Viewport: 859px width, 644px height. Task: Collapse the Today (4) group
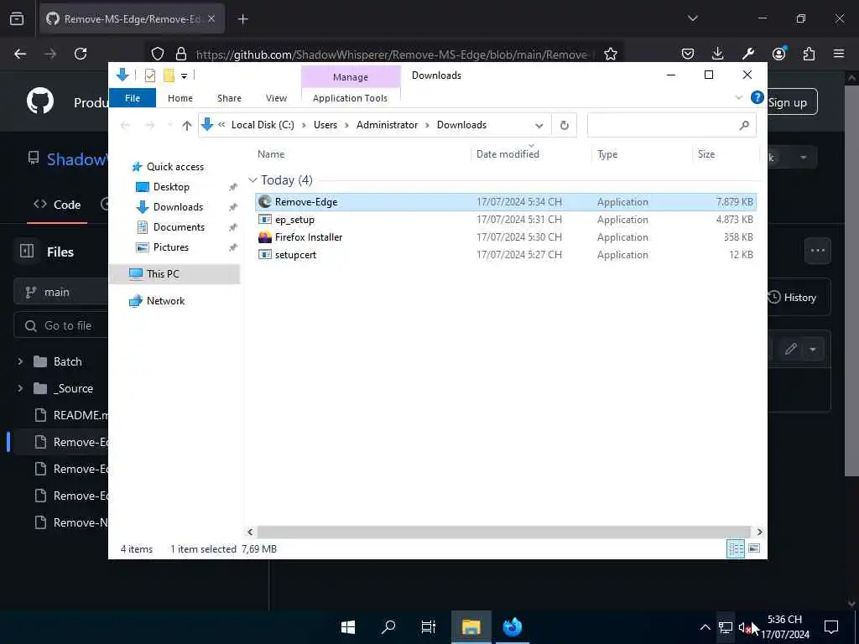[x=252, y=180]
